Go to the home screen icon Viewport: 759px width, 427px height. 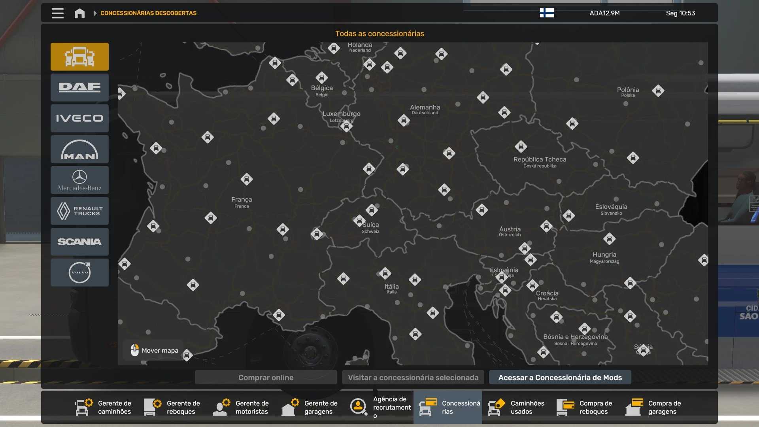click(x=79, y=13)
